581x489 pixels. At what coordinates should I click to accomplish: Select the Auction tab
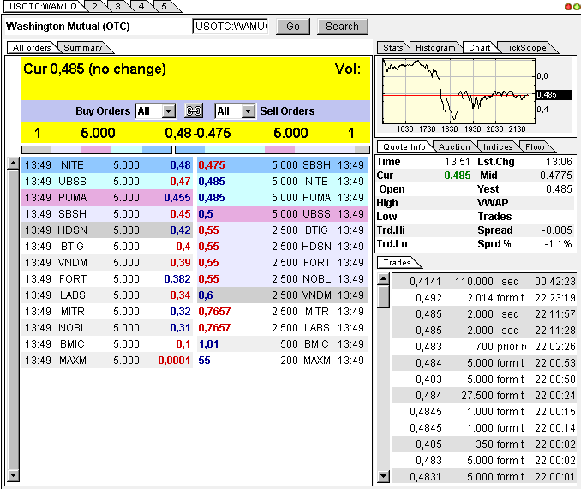pyautogui.click(x=454, y=147)
